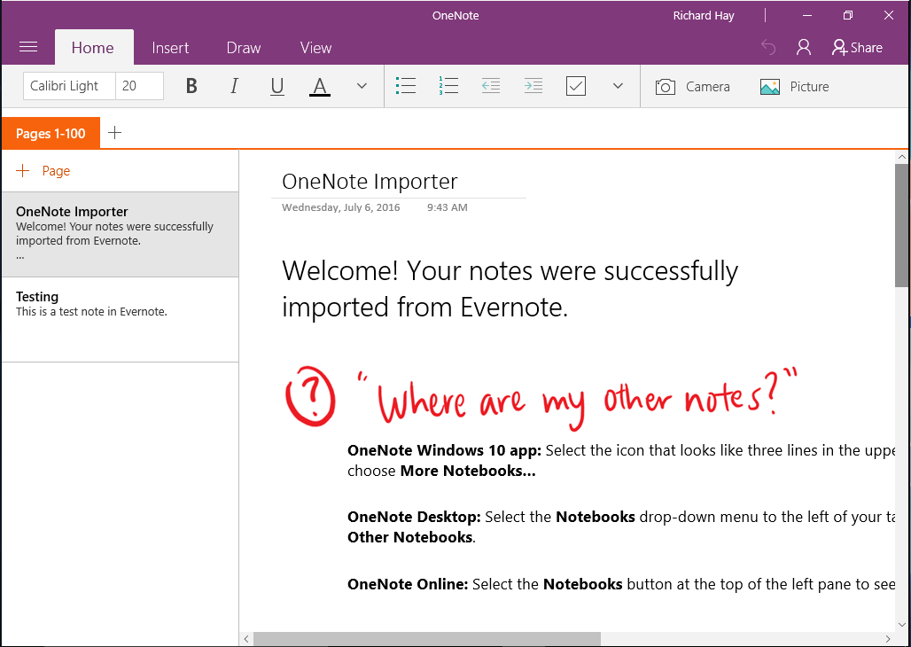Viewport: 911px width, 647px height.
Task: Add a to-do checkbox tag
Action: pyautogui.click(x=576, y=86)
